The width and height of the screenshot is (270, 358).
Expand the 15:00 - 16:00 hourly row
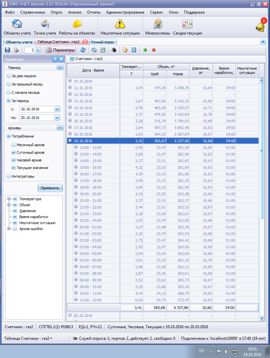(x=76, y=167)
